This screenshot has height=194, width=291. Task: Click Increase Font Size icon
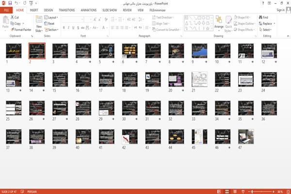95,19
